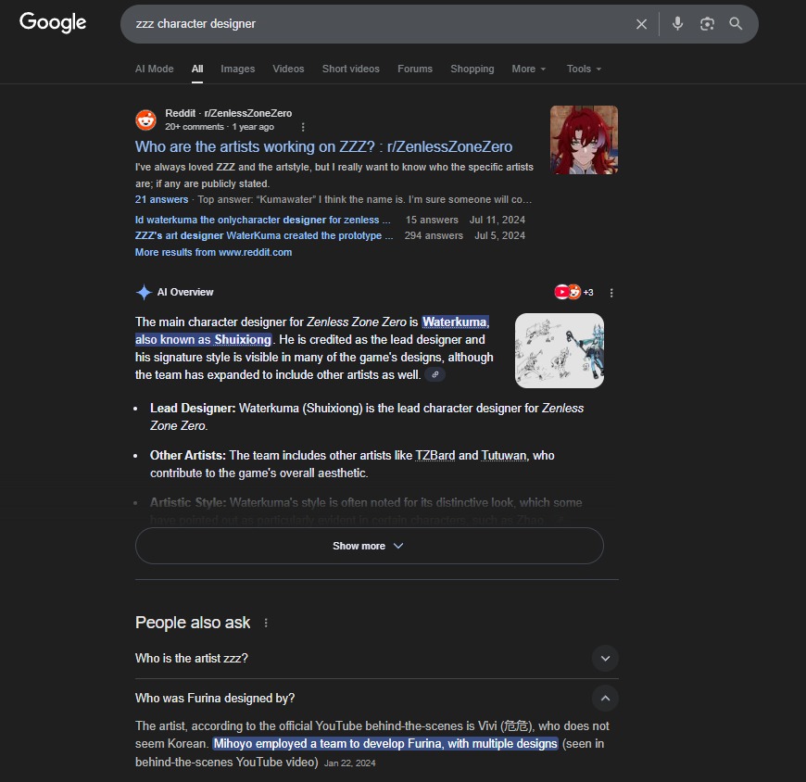Viewport: 806px width, 782px height.
Task: Open '21 answers' link
Action: click(x=161, y=199)
